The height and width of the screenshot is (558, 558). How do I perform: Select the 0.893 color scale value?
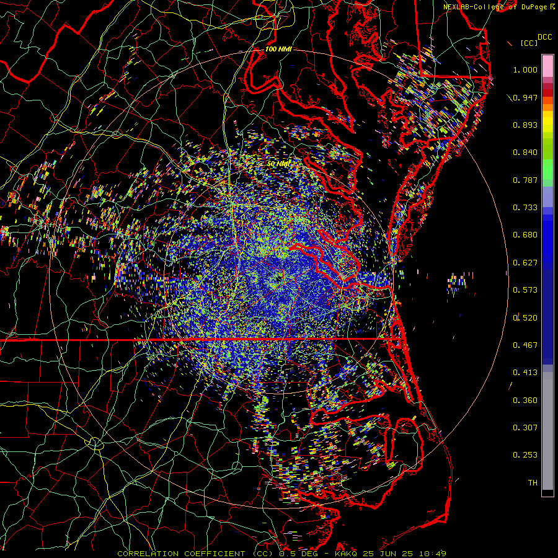pos(525,125)
